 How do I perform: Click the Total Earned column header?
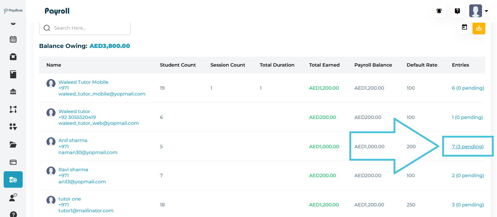point(324,65)
